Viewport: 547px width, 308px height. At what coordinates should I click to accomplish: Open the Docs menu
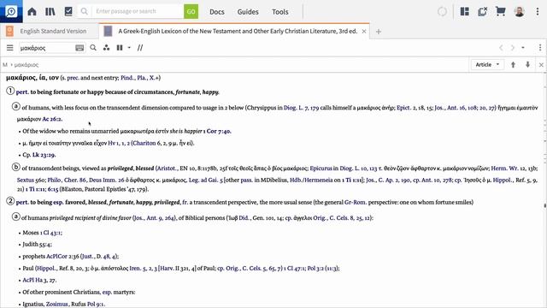coord(216,12)
